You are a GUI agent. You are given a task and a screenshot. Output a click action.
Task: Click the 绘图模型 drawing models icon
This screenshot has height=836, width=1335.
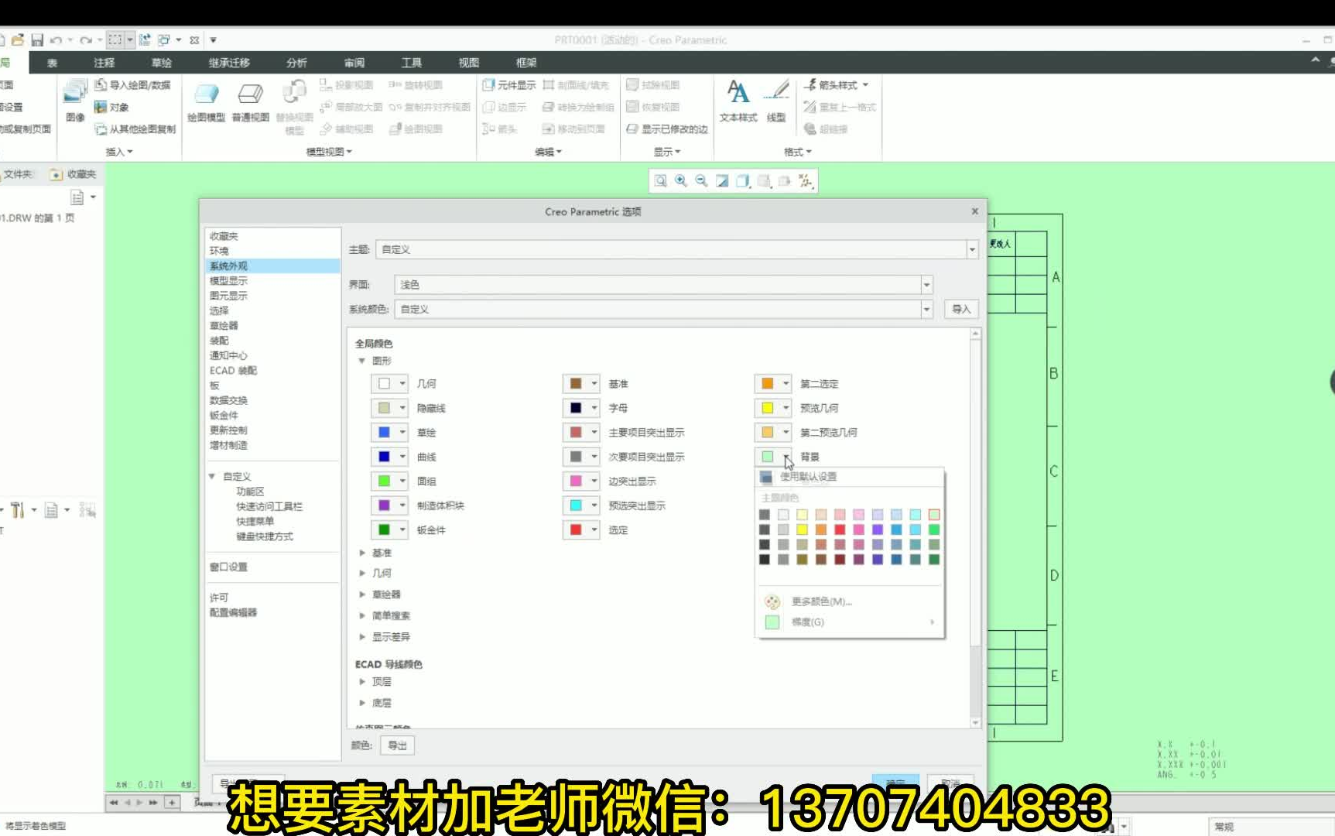[206, 94]
